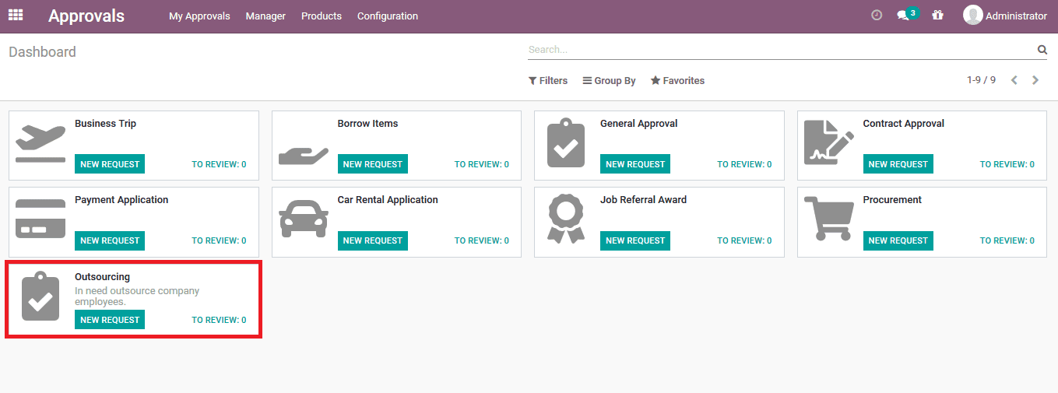Click the Procurement card title
This screenshot has height=393, width=1058.
pyautogui.click(x=892, y=200)
